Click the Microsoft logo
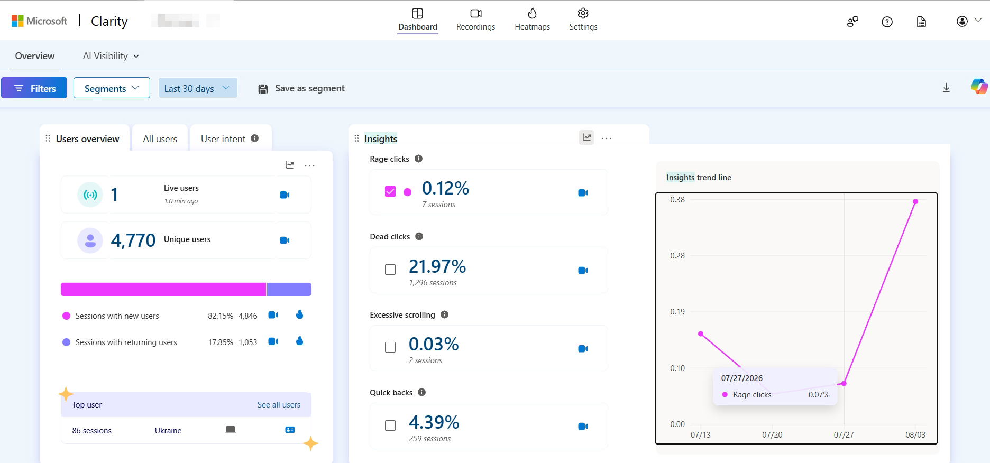This screenshot has height=463, width=990. (x=40, y=21)
